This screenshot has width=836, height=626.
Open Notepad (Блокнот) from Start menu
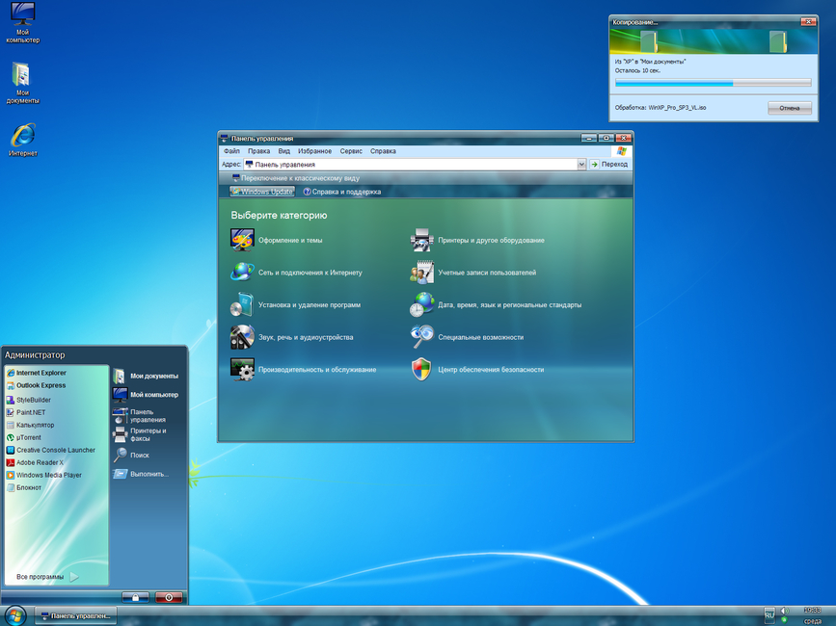pyautogui.click(x=24, y=487)
